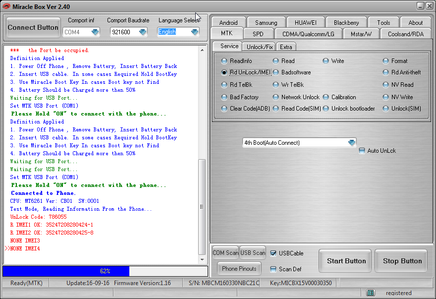Click the R IMEI2 OK log line
Viewport: 436px width, 299px height.
click(x=52, y=233)
